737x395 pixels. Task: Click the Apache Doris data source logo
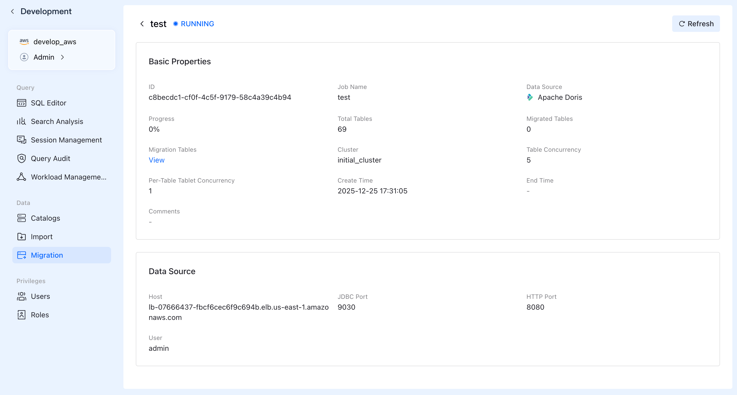(530, 97)
